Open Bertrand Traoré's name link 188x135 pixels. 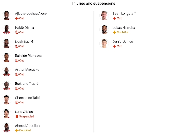pos(27,84)
